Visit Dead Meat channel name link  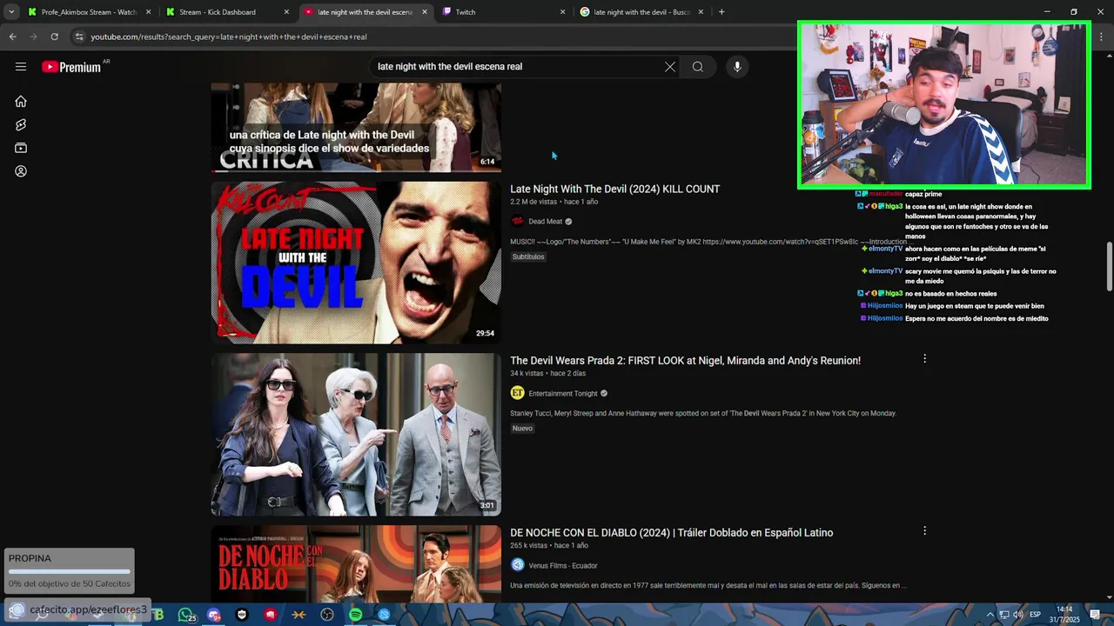click(x=546, y=222)
